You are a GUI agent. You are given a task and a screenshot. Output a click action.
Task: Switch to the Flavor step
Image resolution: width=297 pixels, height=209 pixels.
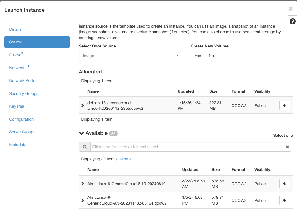pyautogui.click(x=15, y=55)
